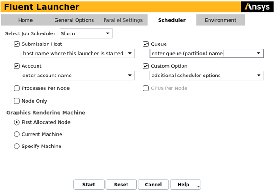Go to the Environment tab
The height and width of the screenshot is (191, 275).
(220, 20)
